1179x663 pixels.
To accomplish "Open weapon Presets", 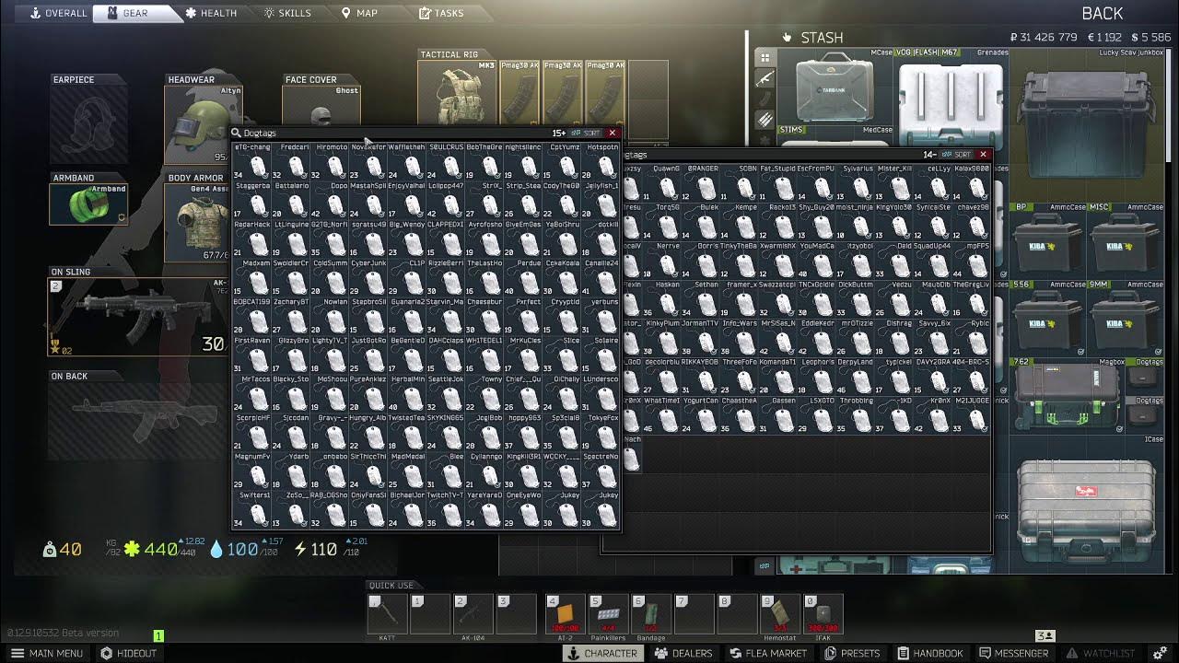I will [852, 653].
